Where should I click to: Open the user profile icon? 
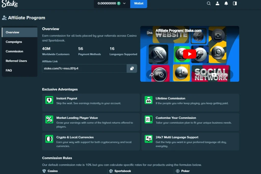[217, 3]
